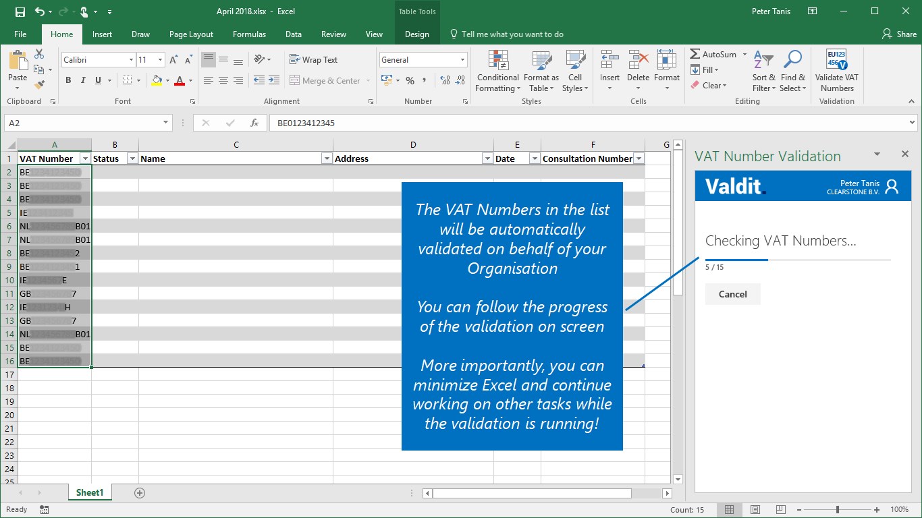The width and height of the screenshot is (922, 518).
Task: Toggle Bold formatting
Action: point(68,80)
